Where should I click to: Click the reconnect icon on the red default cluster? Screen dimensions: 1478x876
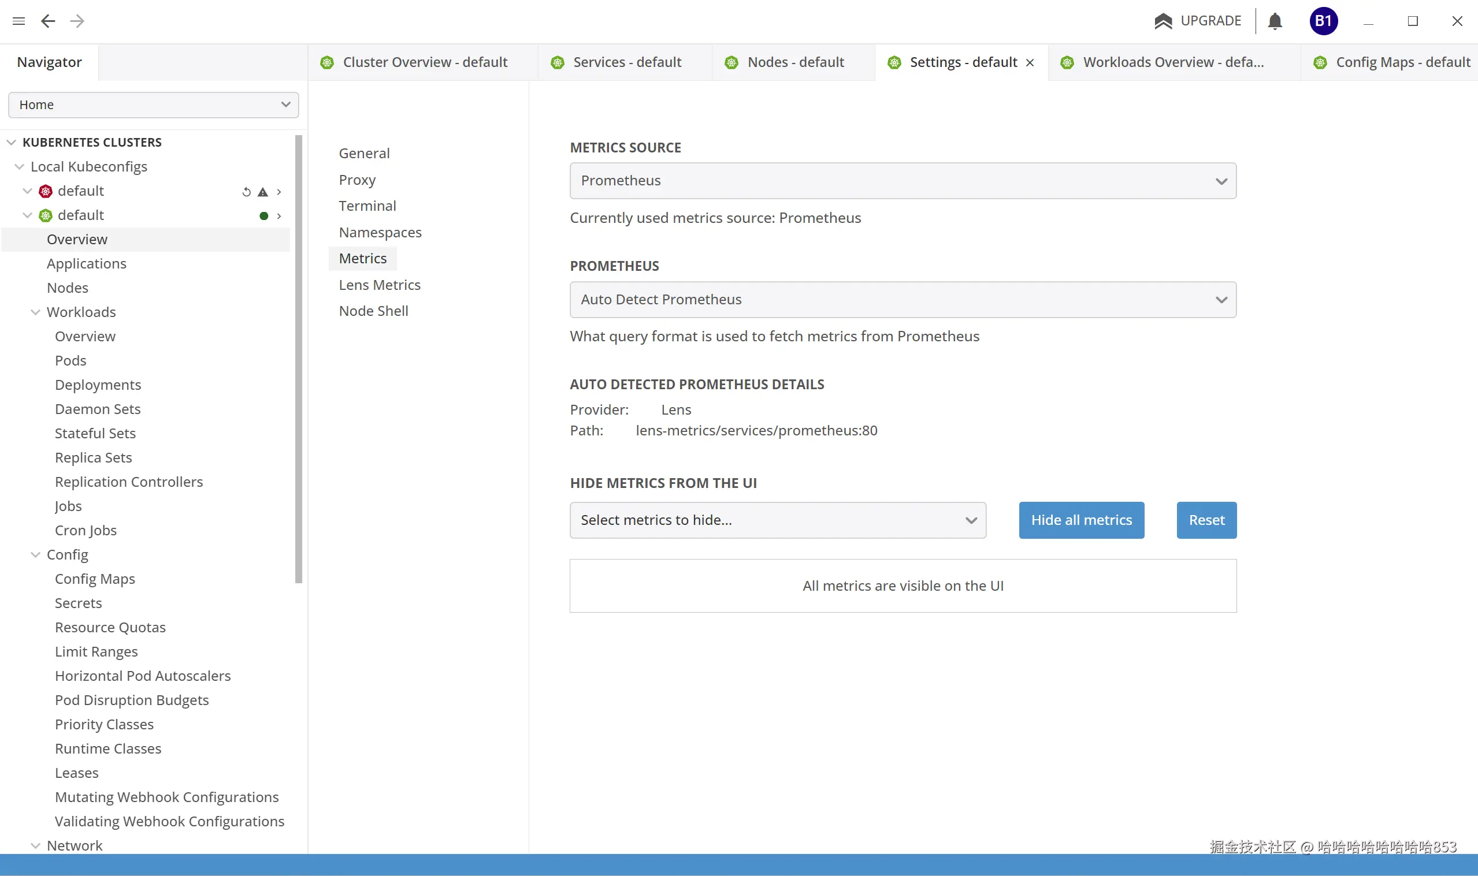tap(246, 192)
